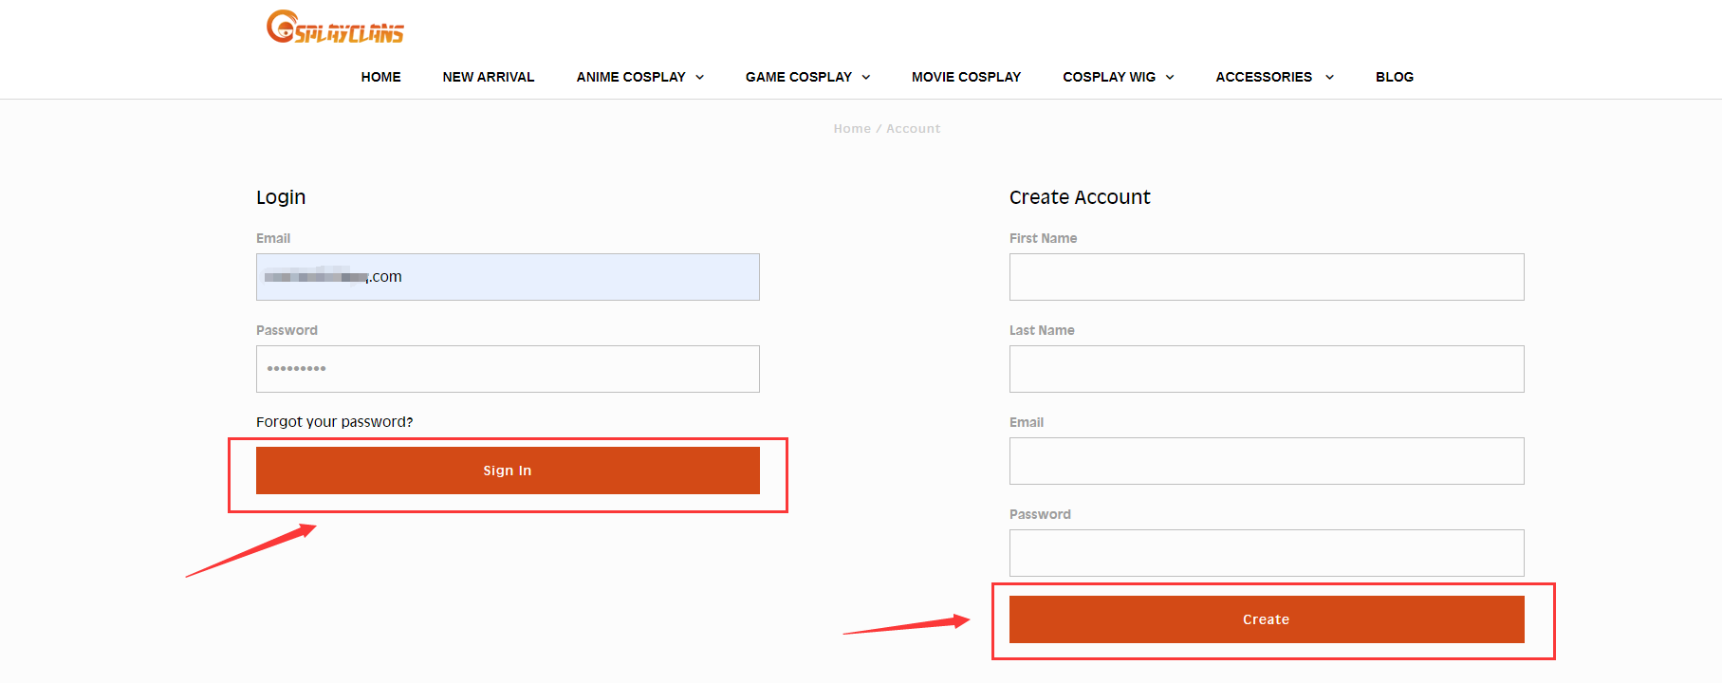The width and height of the screenshot is (1722, 683).
Task: Click the Home breadcrumb link
Action: (x=851, y=129)
